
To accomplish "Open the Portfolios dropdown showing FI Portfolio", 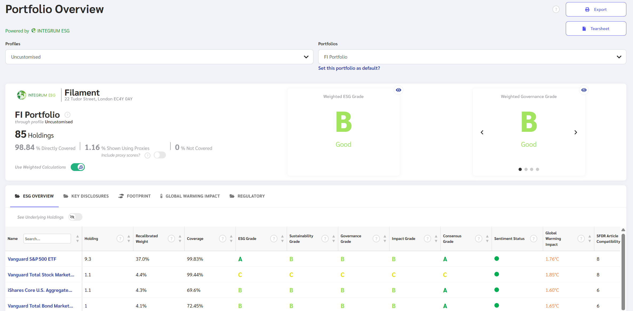I will [x=472, y=57].
